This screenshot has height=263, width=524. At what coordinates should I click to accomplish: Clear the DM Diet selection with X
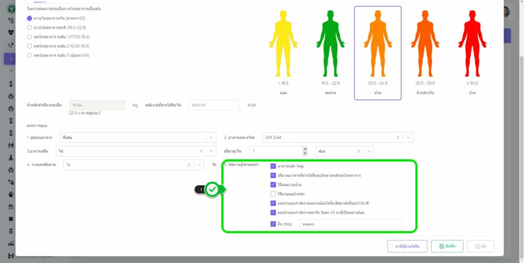click(398, 138)
